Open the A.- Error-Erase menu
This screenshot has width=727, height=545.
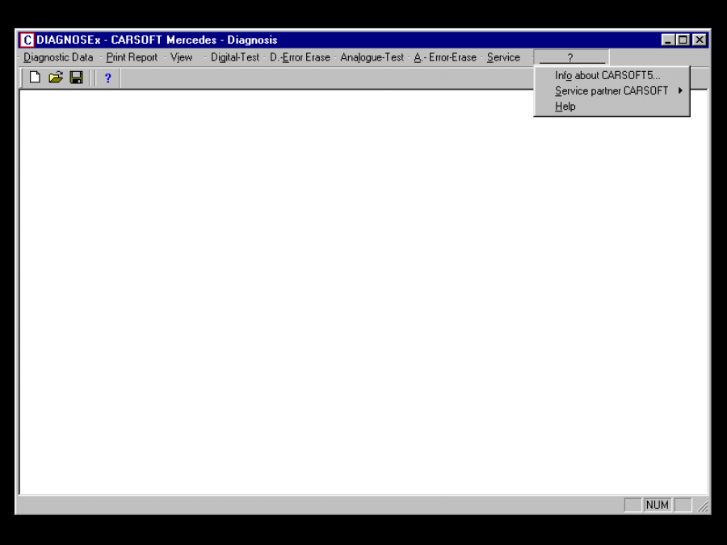click(x=445, y=57)
